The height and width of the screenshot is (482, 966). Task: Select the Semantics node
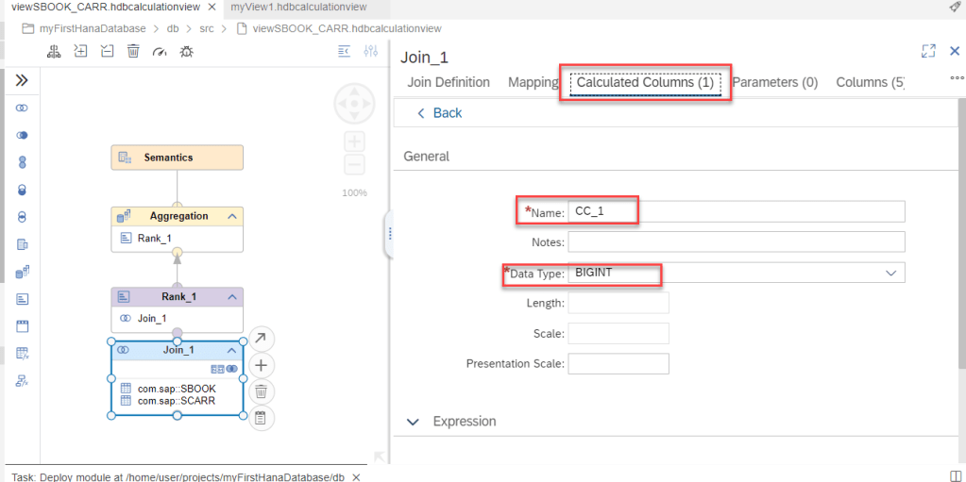point(177,158)
